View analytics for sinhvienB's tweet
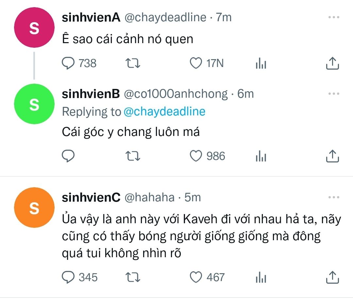This screenshot has width=353, height=301. tap(261, 157)
